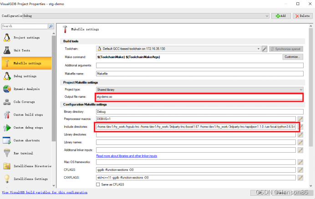Click main panel scrollbar down arrow

(311, 186)
